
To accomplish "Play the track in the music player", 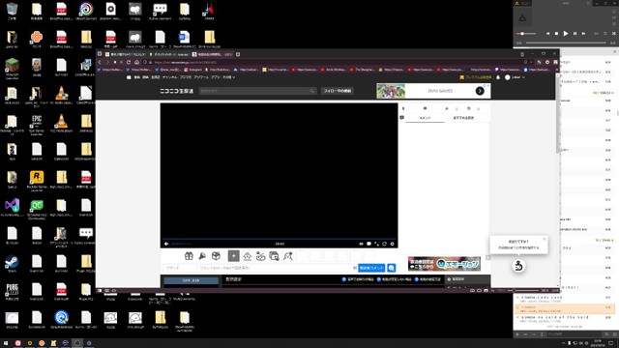I will click(x=565, y=34).
